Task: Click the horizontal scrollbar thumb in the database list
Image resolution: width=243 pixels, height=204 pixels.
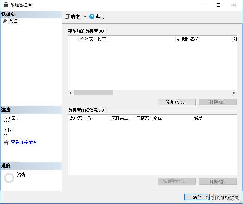Action: tap(93, 93)
